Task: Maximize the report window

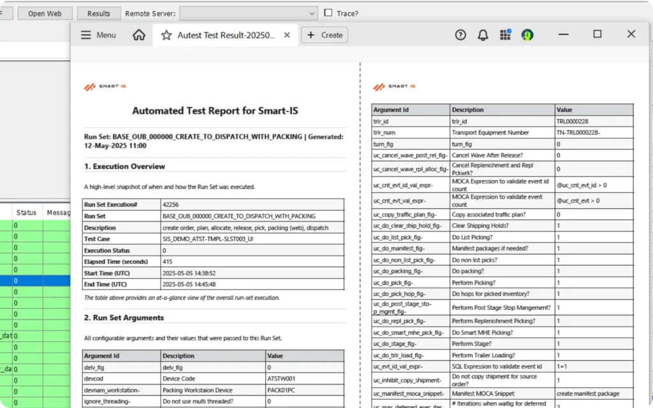Action: [597, 34]
